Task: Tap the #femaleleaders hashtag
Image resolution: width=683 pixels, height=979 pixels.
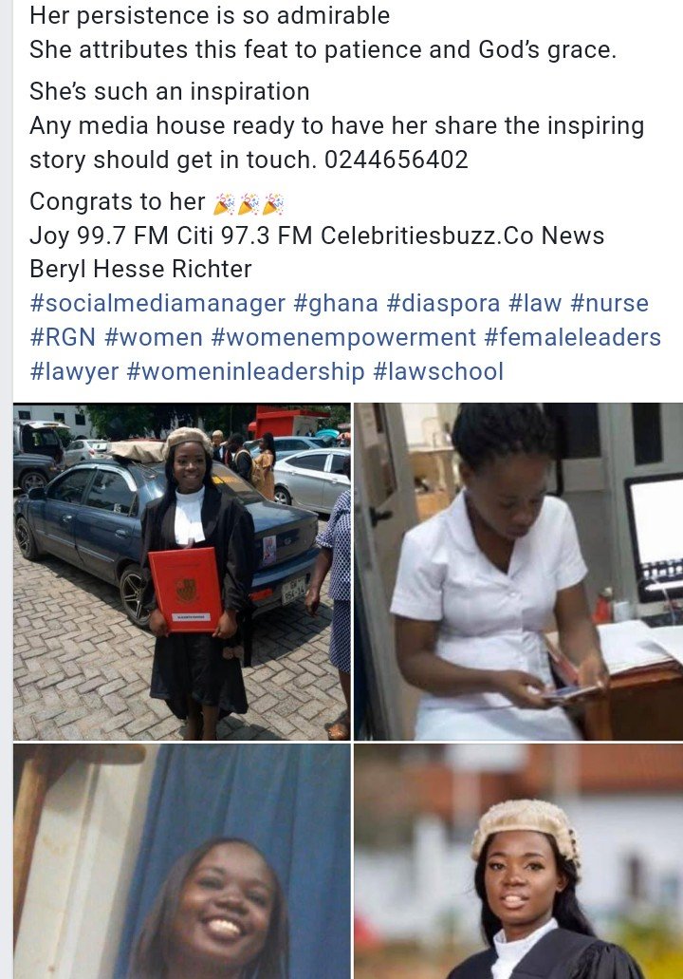Action: click(x=573, y=338)
